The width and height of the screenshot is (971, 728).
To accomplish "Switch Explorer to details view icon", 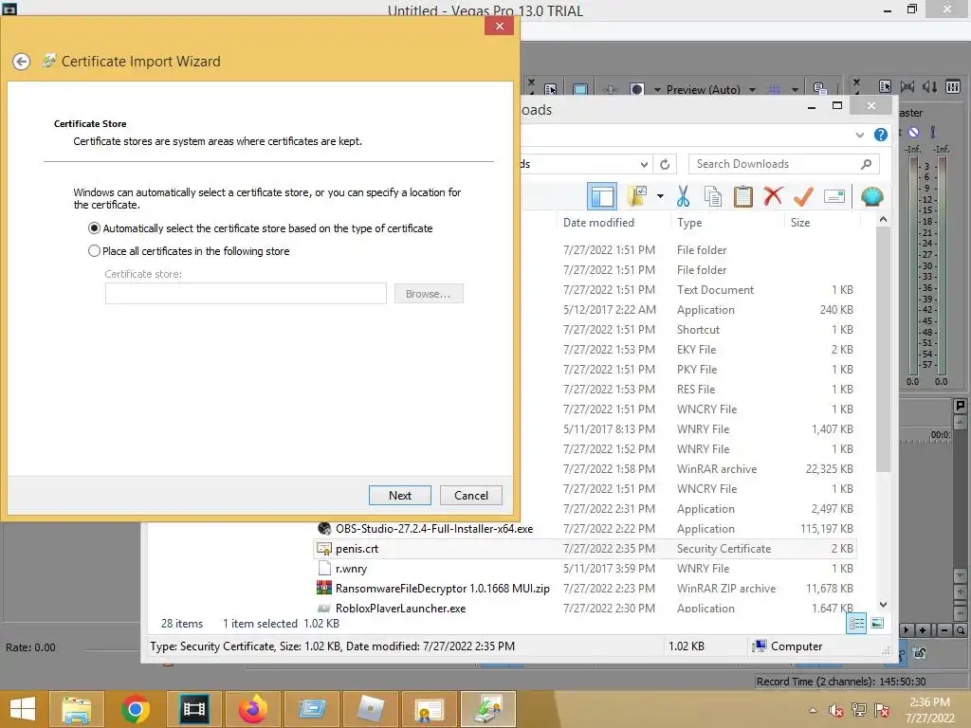I will [x=856, y=624].
